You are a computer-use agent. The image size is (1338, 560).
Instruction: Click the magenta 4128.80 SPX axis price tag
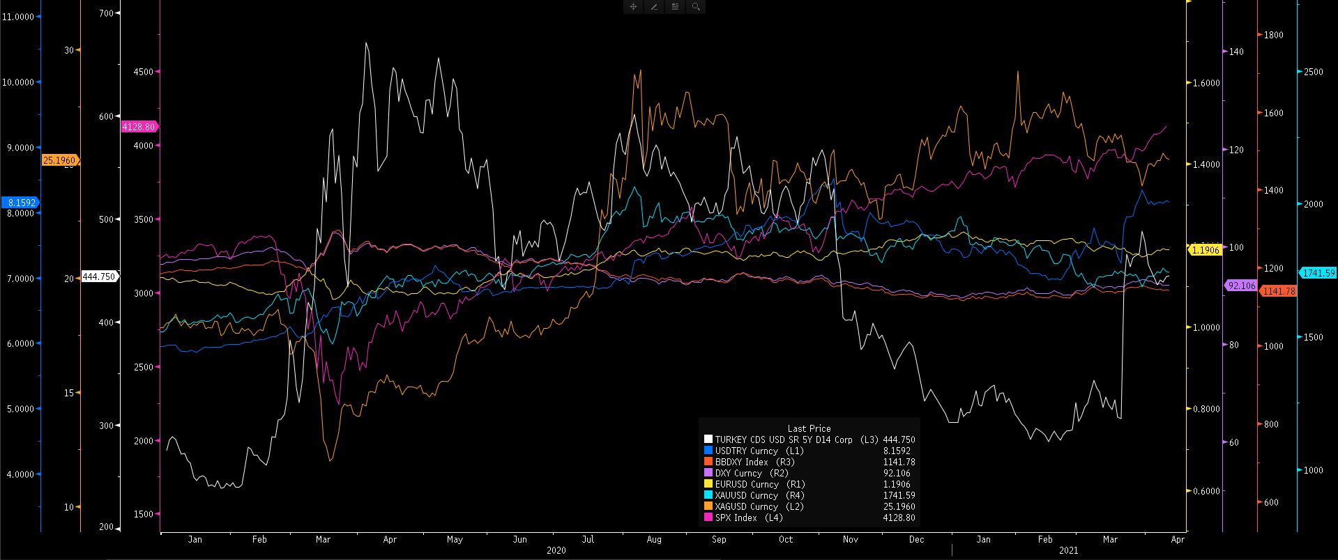coord(139,126)
